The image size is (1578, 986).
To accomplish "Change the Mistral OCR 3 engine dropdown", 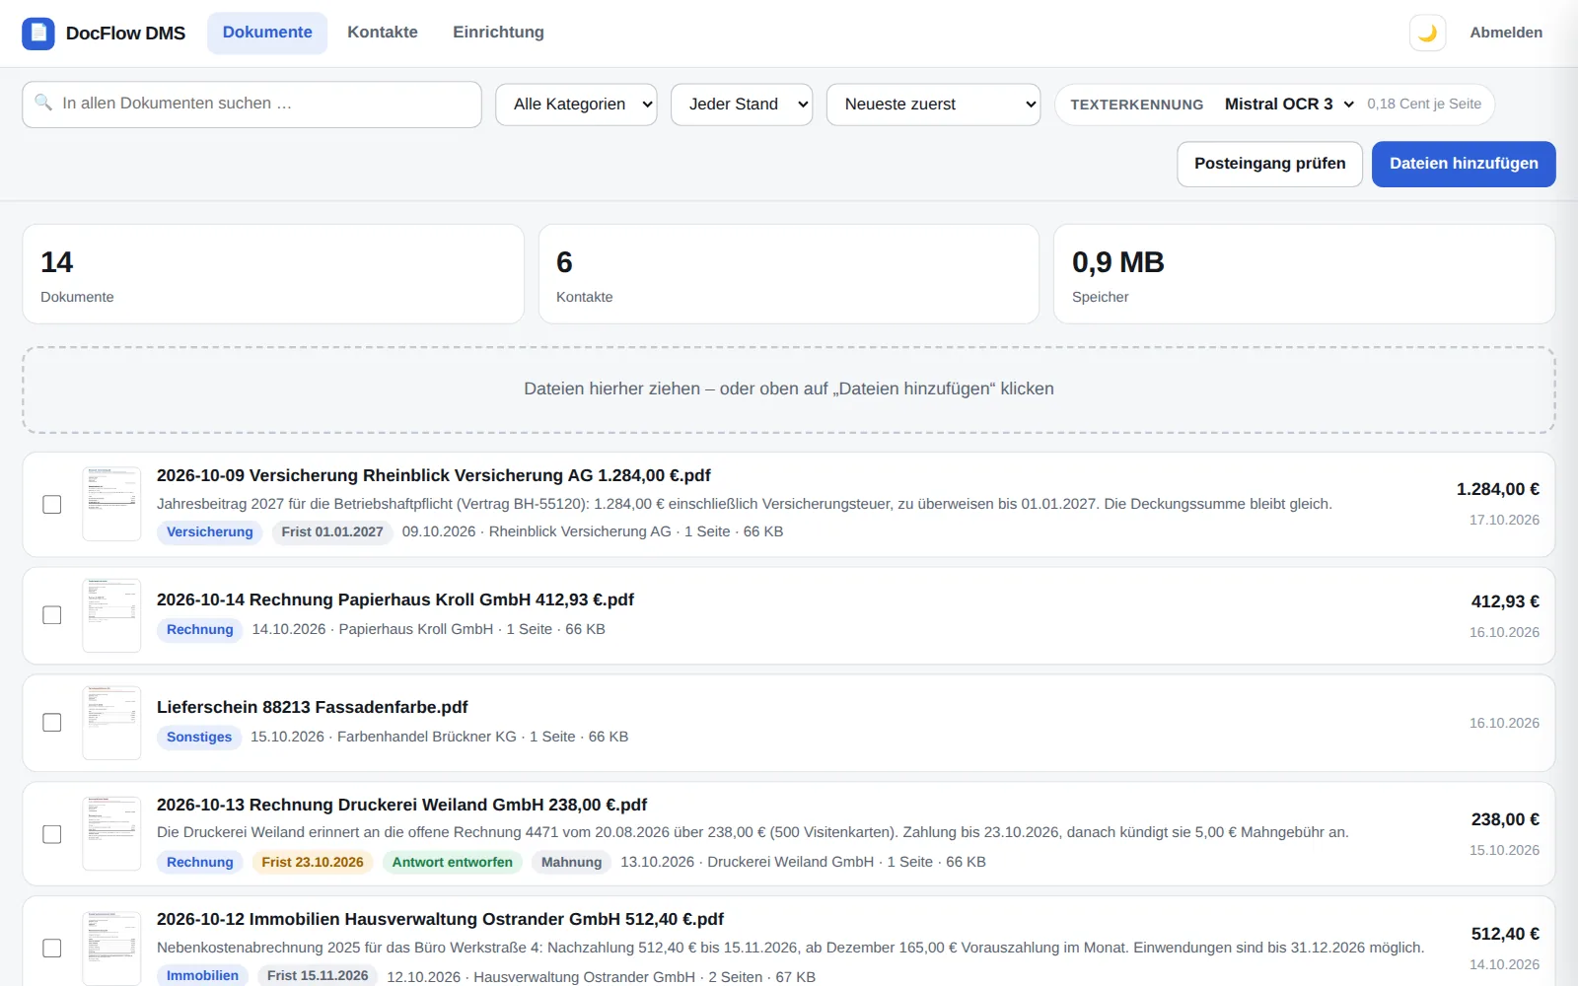I will [1289, 104].
